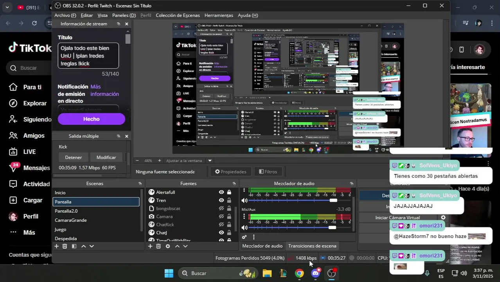Open Discord from the taskbar
Image resolution: width=500 pixels, height=282 pixels.
coord(316,273)
